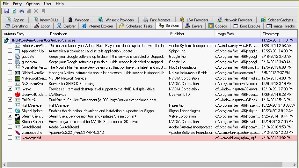The height and width of the screenshot is (168, 299).
Task: Click the Refresh toolbar icon
Action: point(14,11)
